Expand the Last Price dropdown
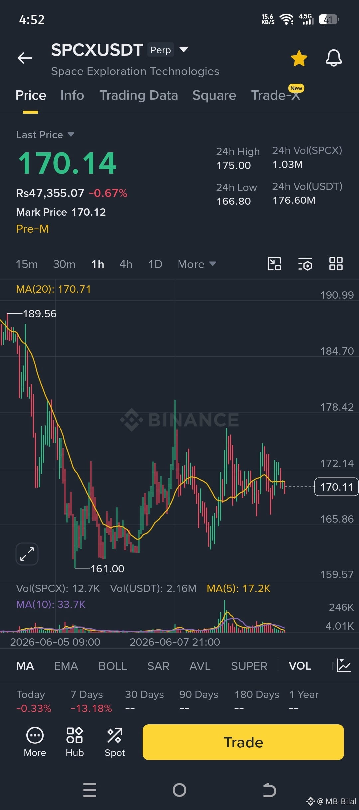Screen dimensions: 359x810 [x=45, y=135]
